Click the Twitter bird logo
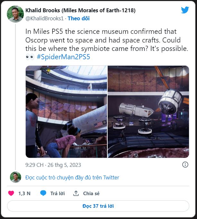 [x=185, y=10]
